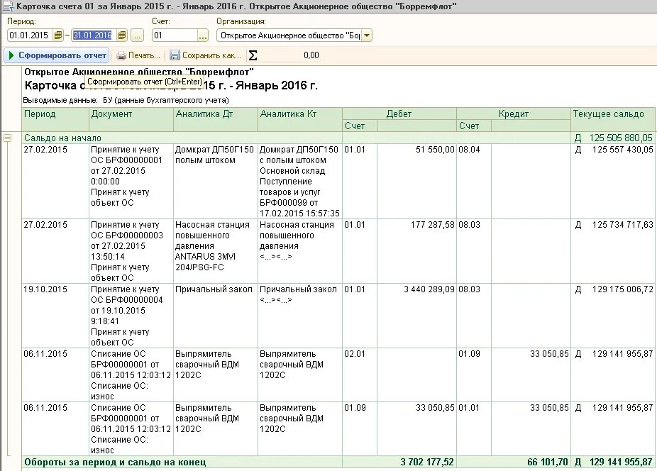The height and width of the screenshot is (471, 657).
Task: Click debit amount 177 287,58
Action: point(432,225)
